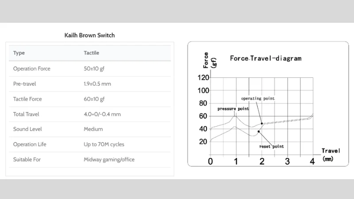The image size is (354, 199).
Task: Click the Kailh Brown Switch title
Action: coord(90,35)
